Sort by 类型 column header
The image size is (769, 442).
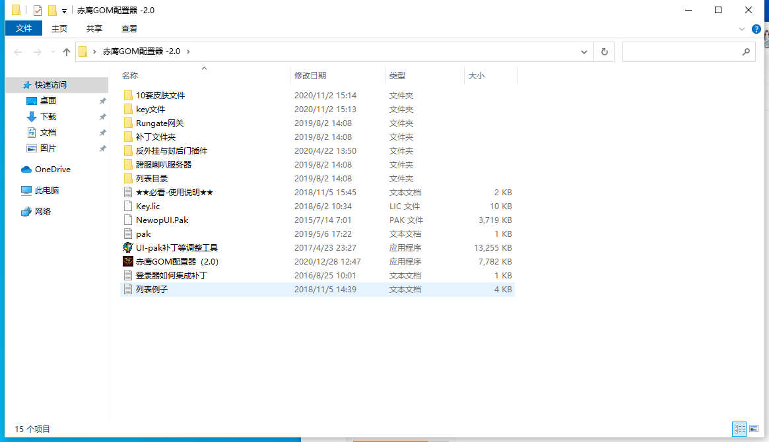pos(397,75)
